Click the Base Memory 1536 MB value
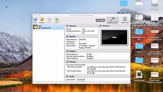This screenshot has width=163, height=92. tap(82, 40)
